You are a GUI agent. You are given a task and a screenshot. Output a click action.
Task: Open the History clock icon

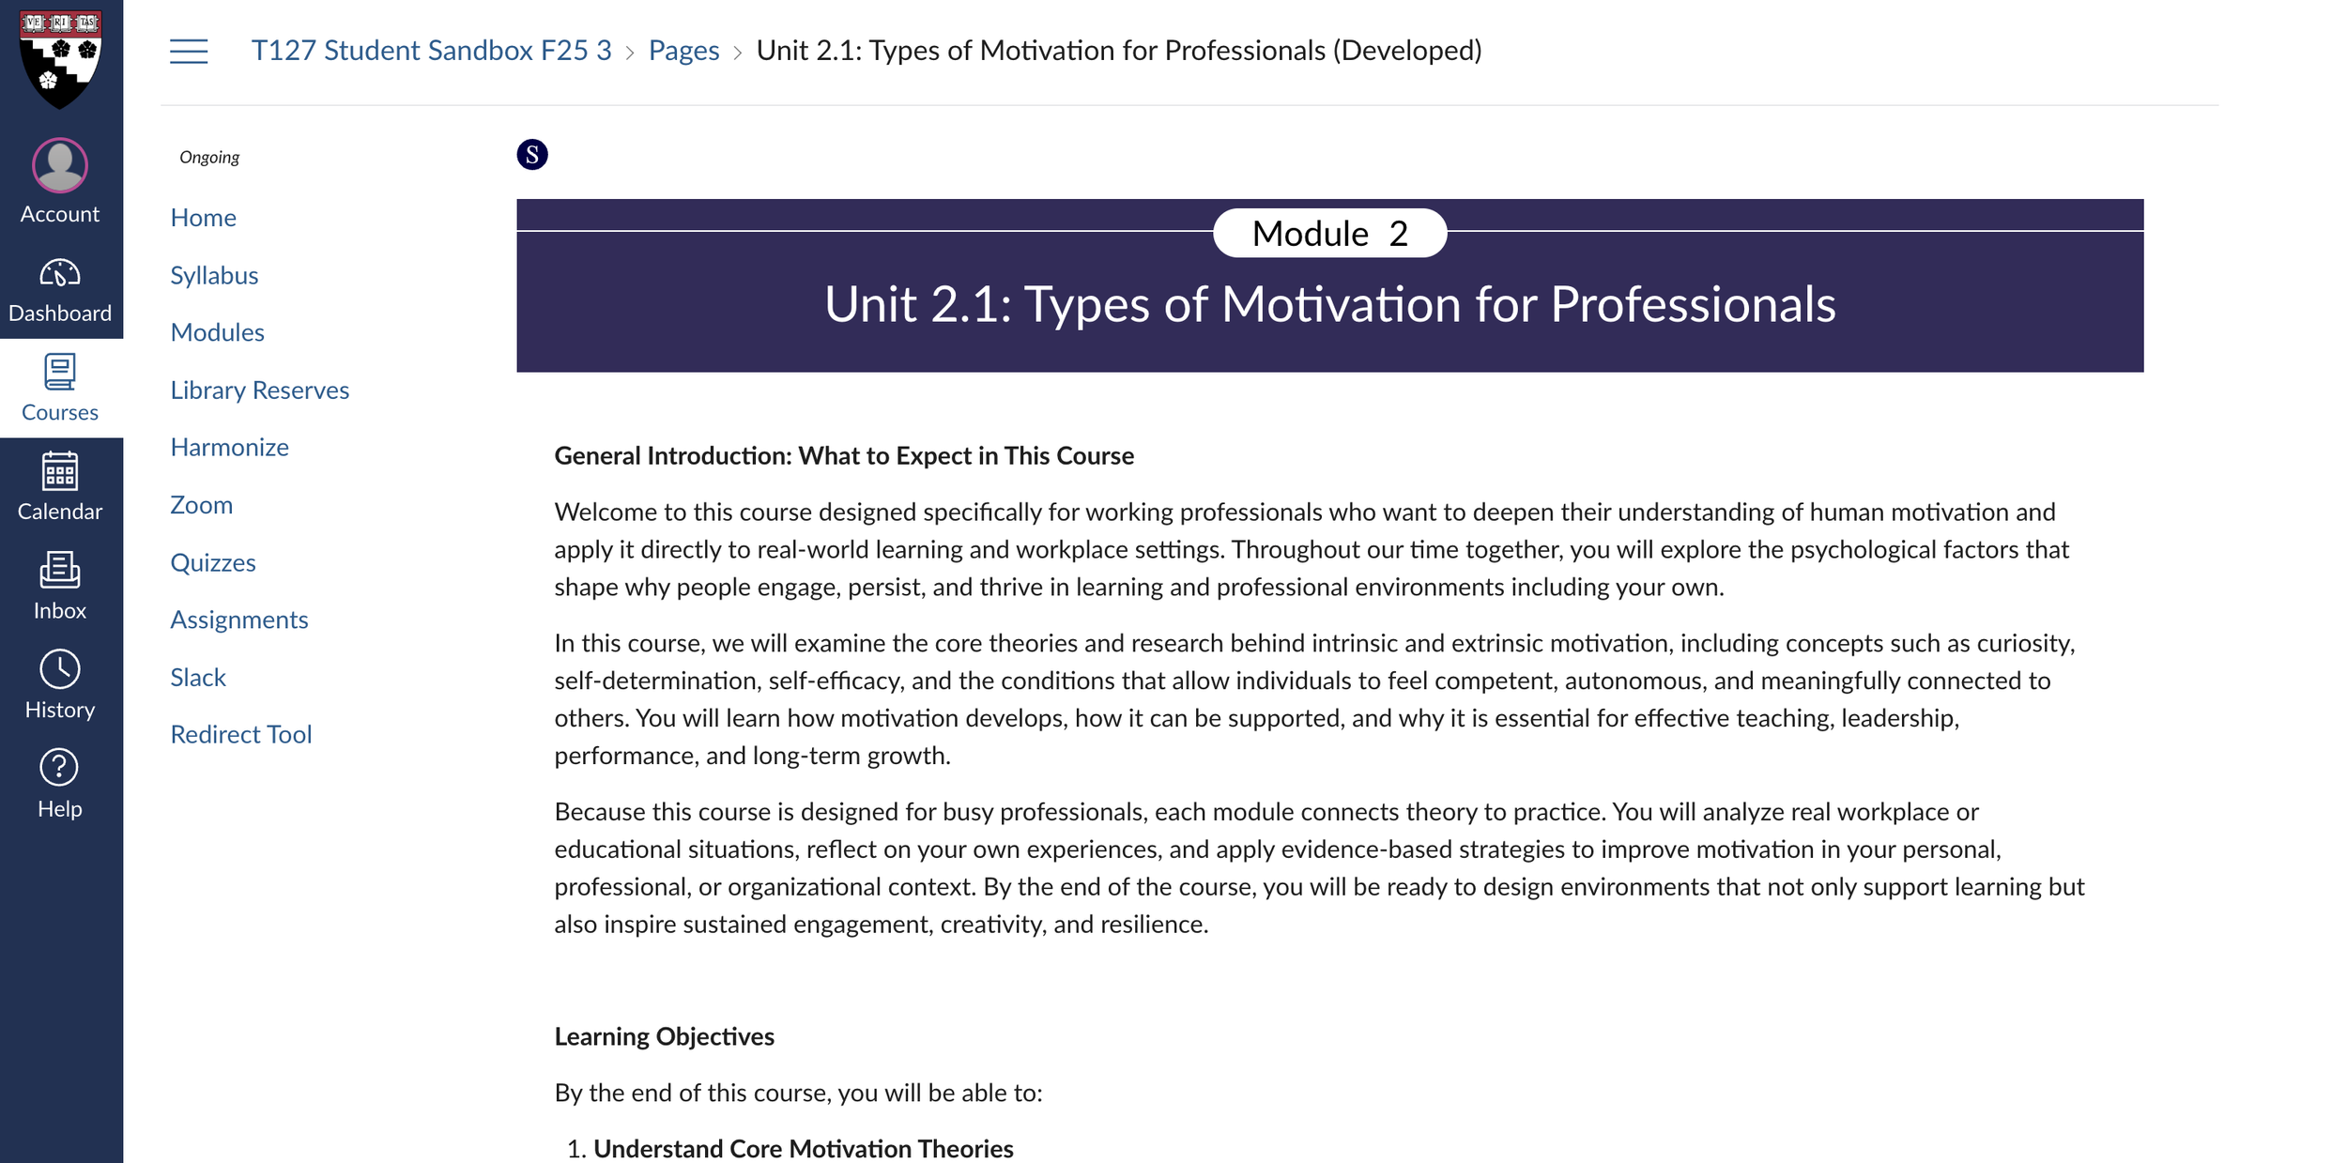[60, 669]
